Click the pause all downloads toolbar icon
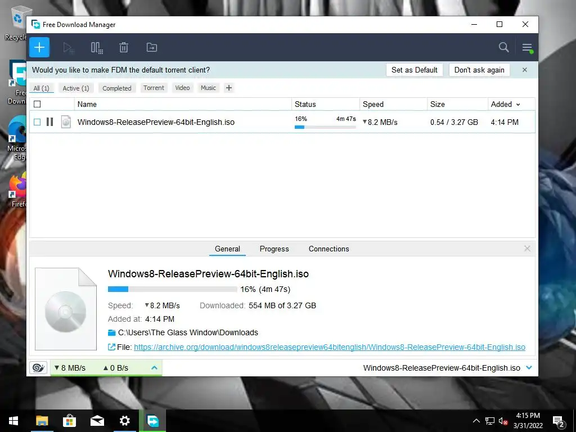576x432 pixels. 97,48
